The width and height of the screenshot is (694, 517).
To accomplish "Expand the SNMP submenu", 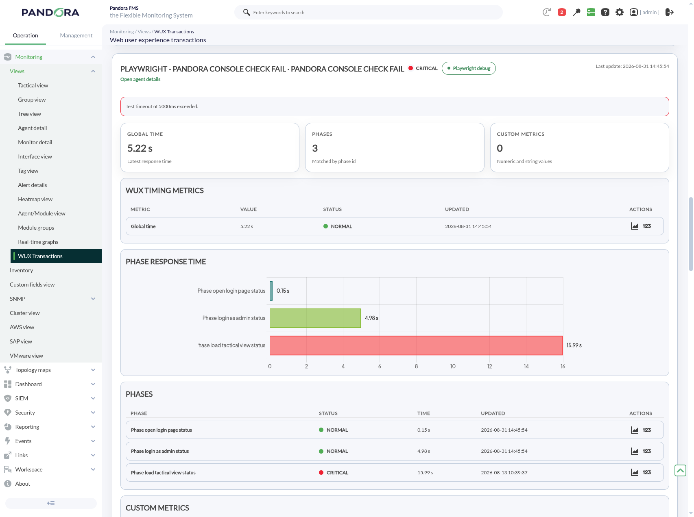I will click(x=93, y=299).
